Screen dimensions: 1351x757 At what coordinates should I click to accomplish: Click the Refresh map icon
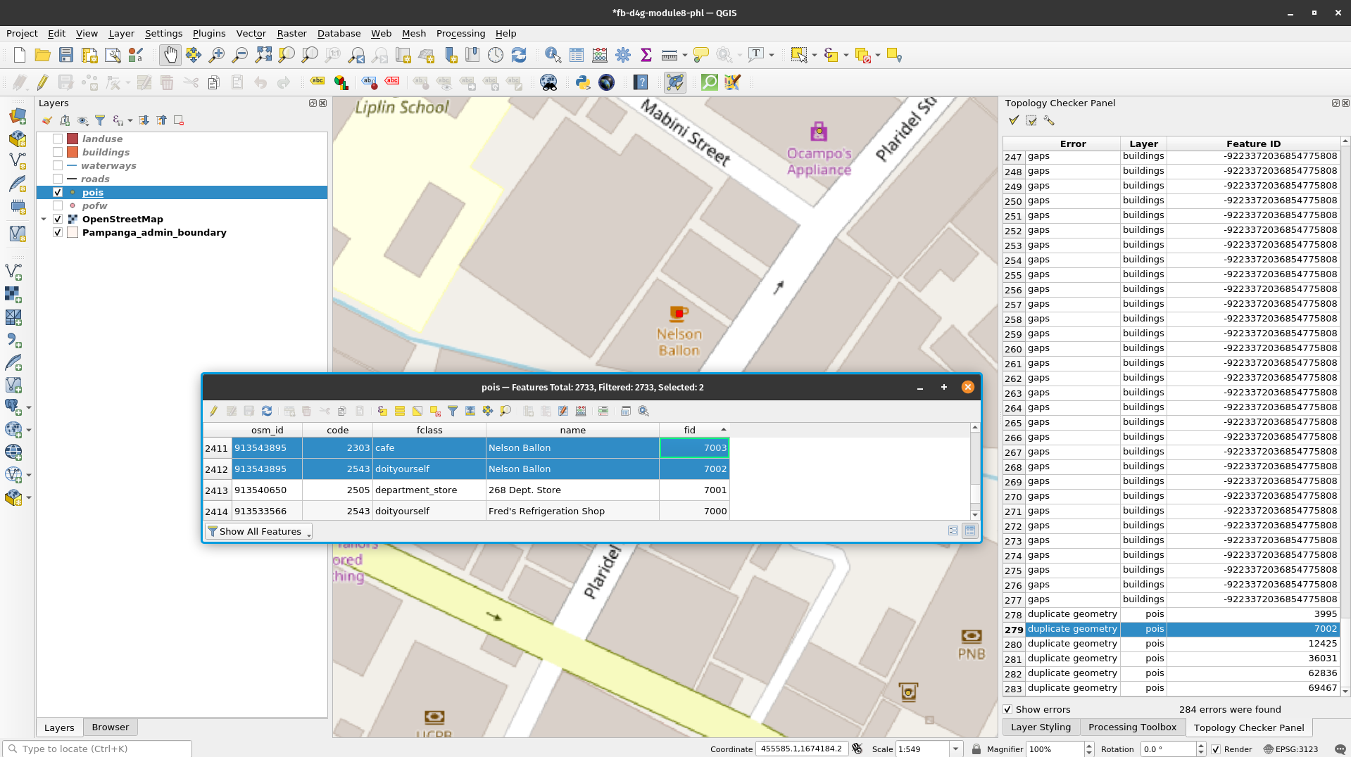point(519,55)
